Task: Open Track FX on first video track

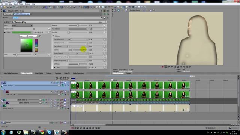Action: tap(58, 82)
